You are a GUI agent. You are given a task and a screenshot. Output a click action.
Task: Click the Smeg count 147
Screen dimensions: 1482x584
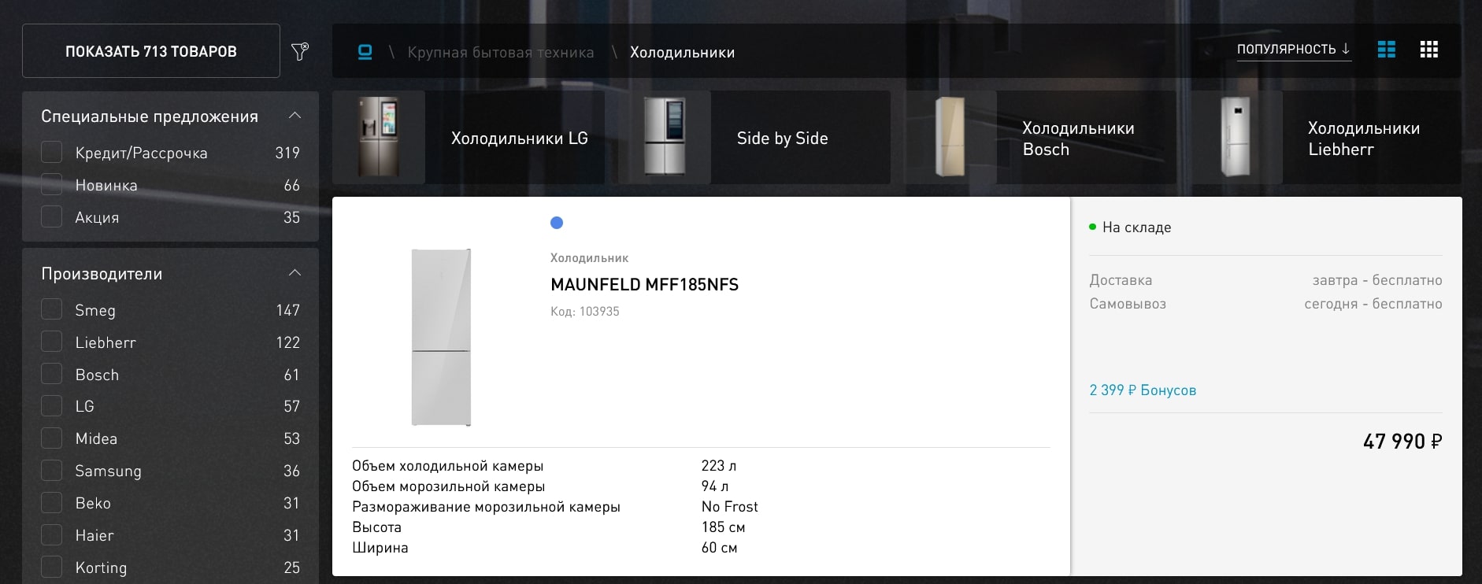click(x=288, y=310)
